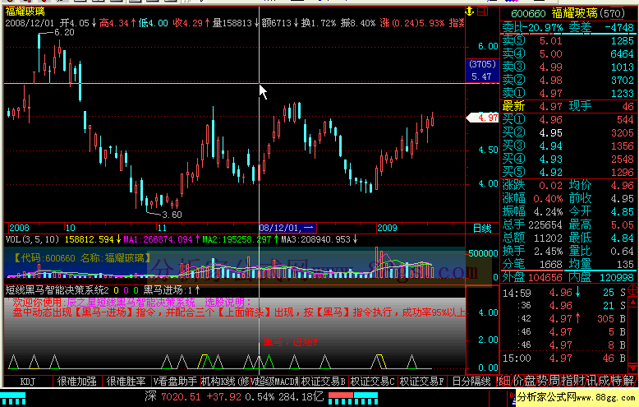Click the 15:00 trade tick row

[564, 358]
